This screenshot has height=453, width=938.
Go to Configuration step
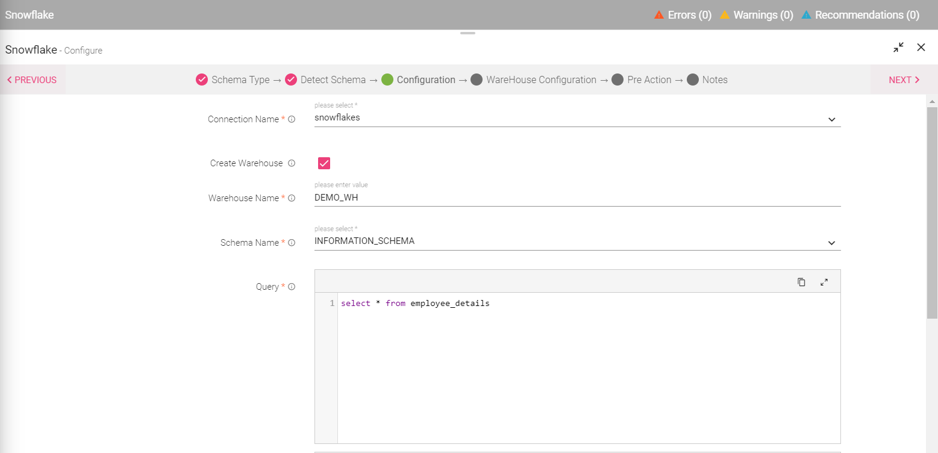426,80
